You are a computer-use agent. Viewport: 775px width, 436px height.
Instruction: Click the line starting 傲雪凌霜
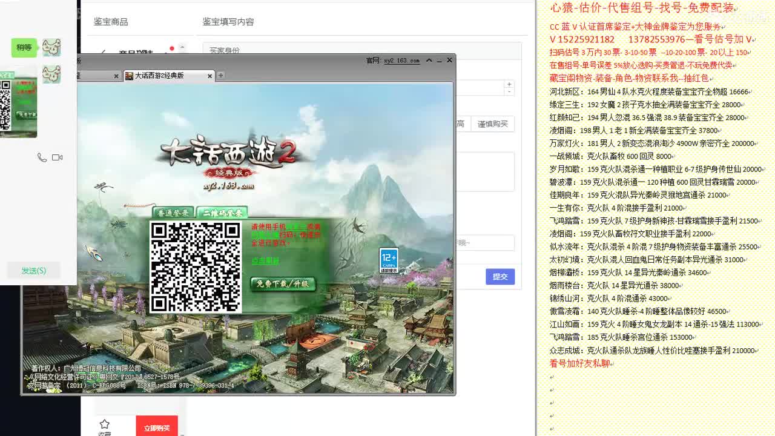tap(638, 311)
